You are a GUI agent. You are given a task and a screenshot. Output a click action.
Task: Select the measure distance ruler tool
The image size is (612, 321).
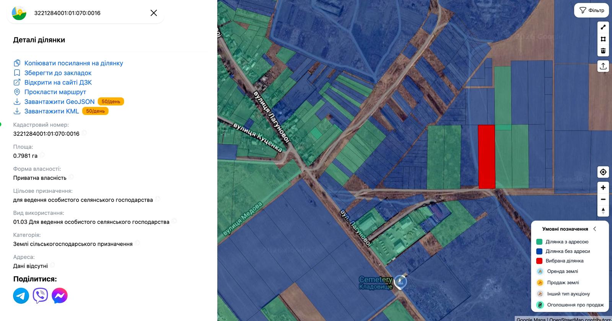pos(603,27)
